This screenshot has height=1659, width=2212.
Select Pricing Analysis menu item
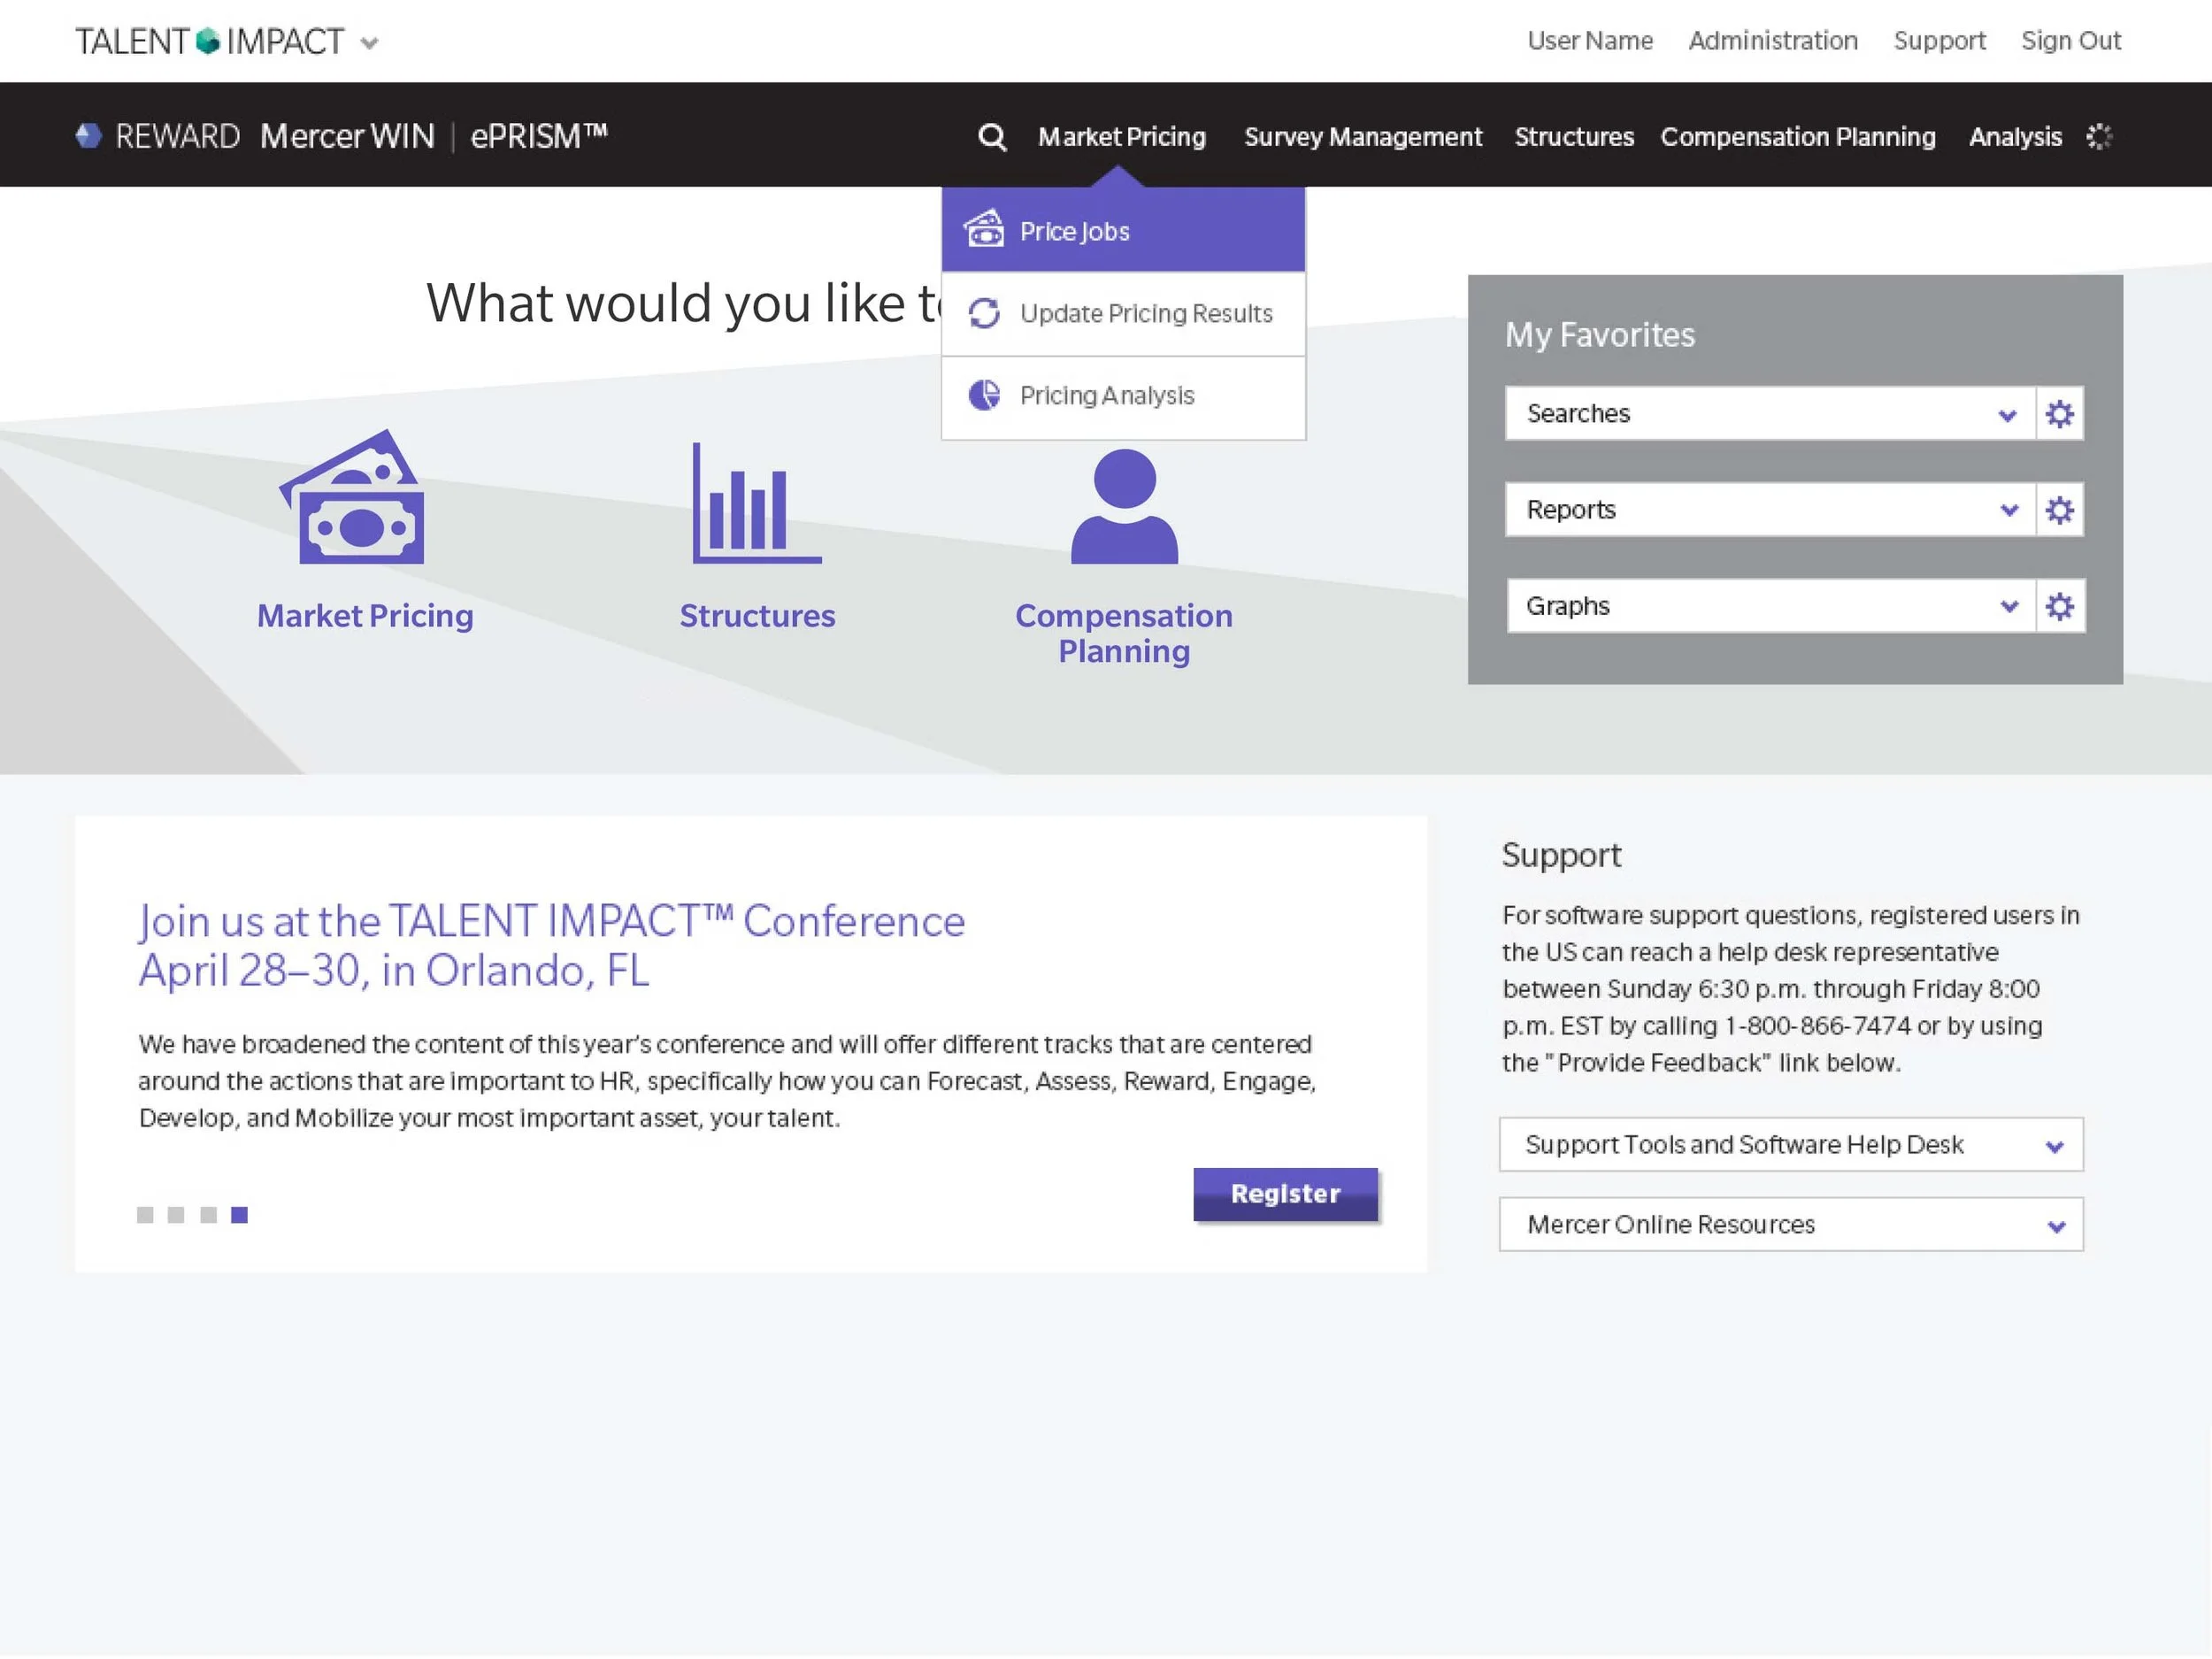click(1123, 397)
